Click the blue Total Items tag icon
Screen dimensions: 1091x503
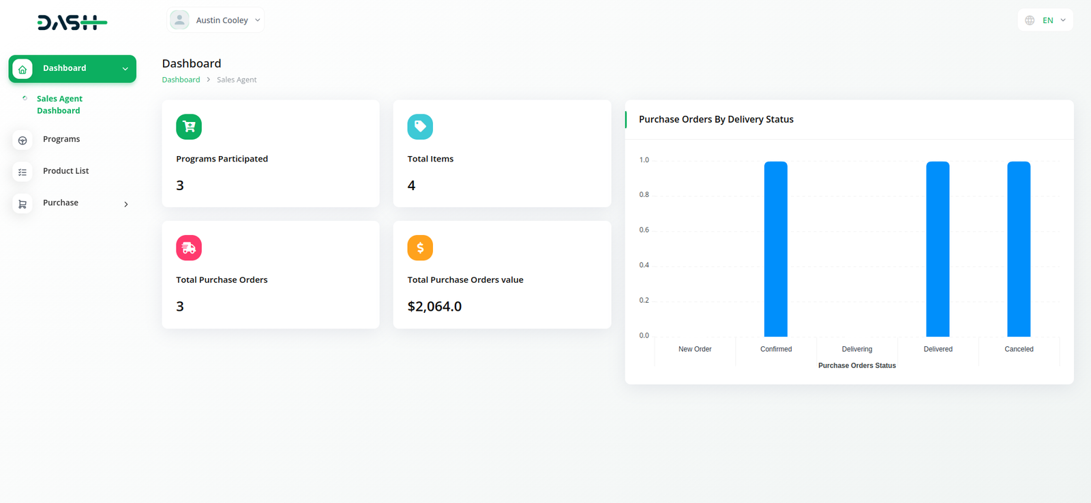420,127
